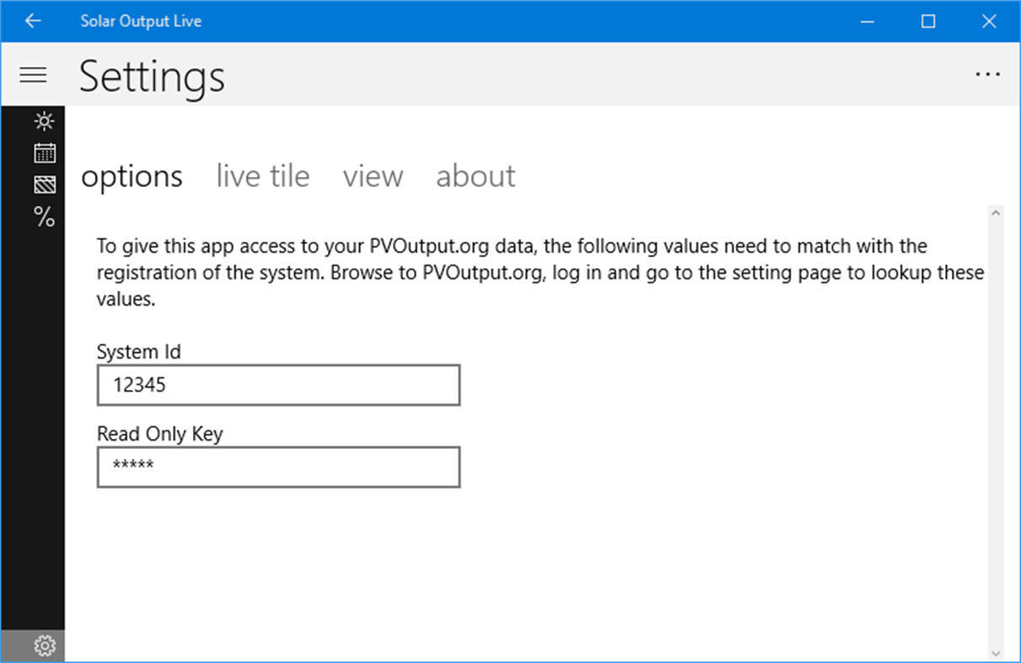Minimize the Solar Output Live window
This screenshot has width=1021, height=663.
(x=867, y=21)
